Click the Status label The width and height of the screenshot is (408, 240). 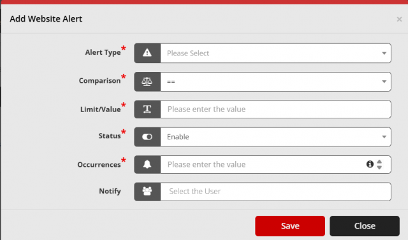pyautogui.click(x=110, y=136)
